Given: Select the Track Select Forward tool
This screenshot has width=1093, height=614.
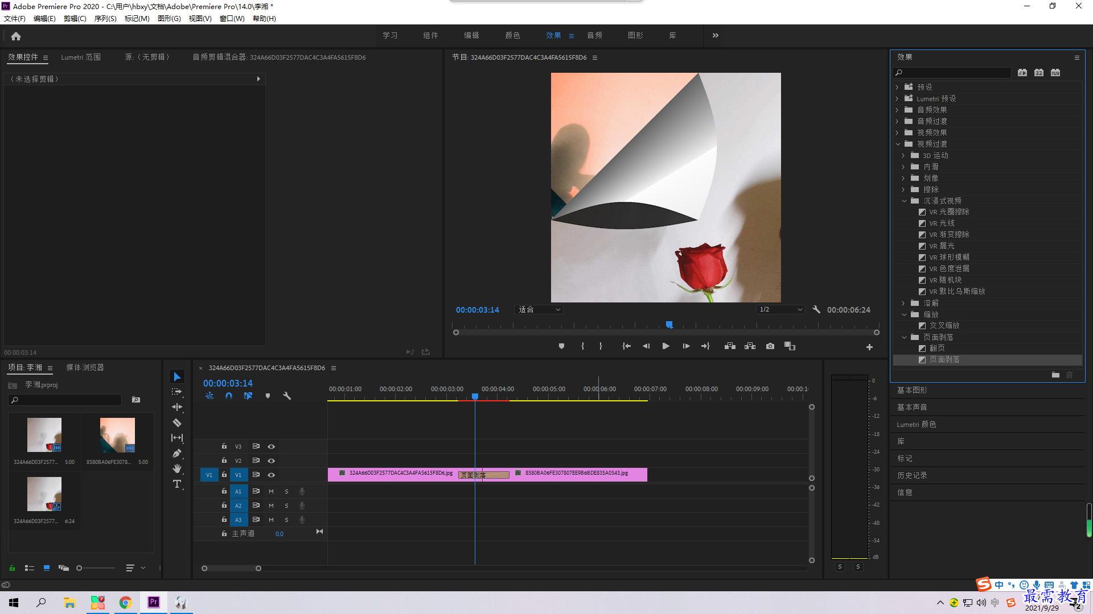Looking at the screenshot, I should (x=177, y=392).
